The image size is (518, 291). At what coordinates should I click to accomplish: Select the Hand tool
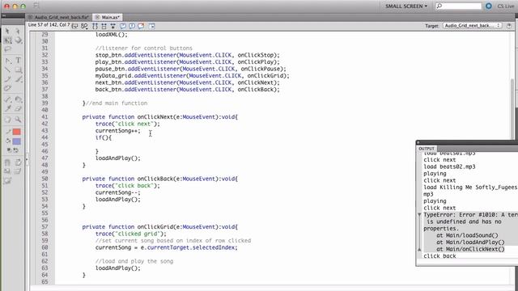(8, 120)
